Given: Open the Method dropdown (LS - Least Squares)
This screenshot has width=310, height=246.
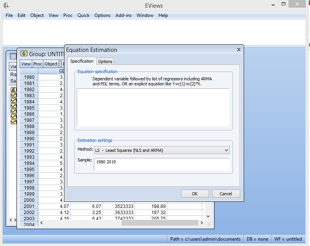Looking at the screenshot, I should 162,150.
